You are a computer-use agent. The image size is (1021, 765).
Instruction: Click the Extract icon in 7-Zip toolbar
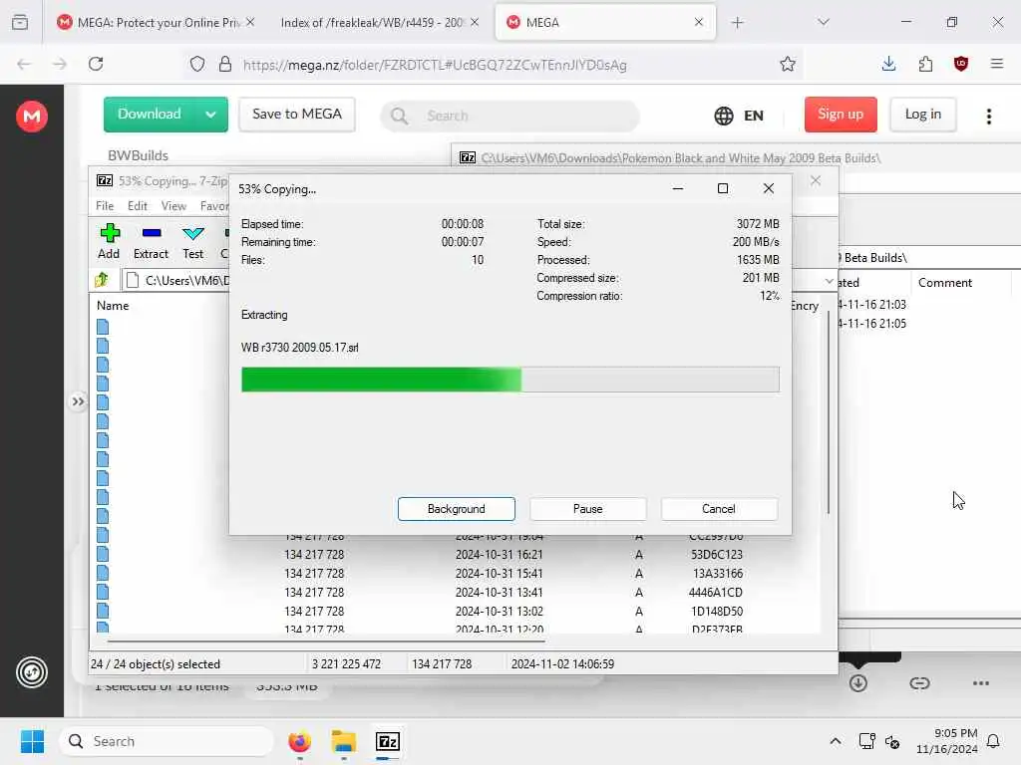coord(152,233)
